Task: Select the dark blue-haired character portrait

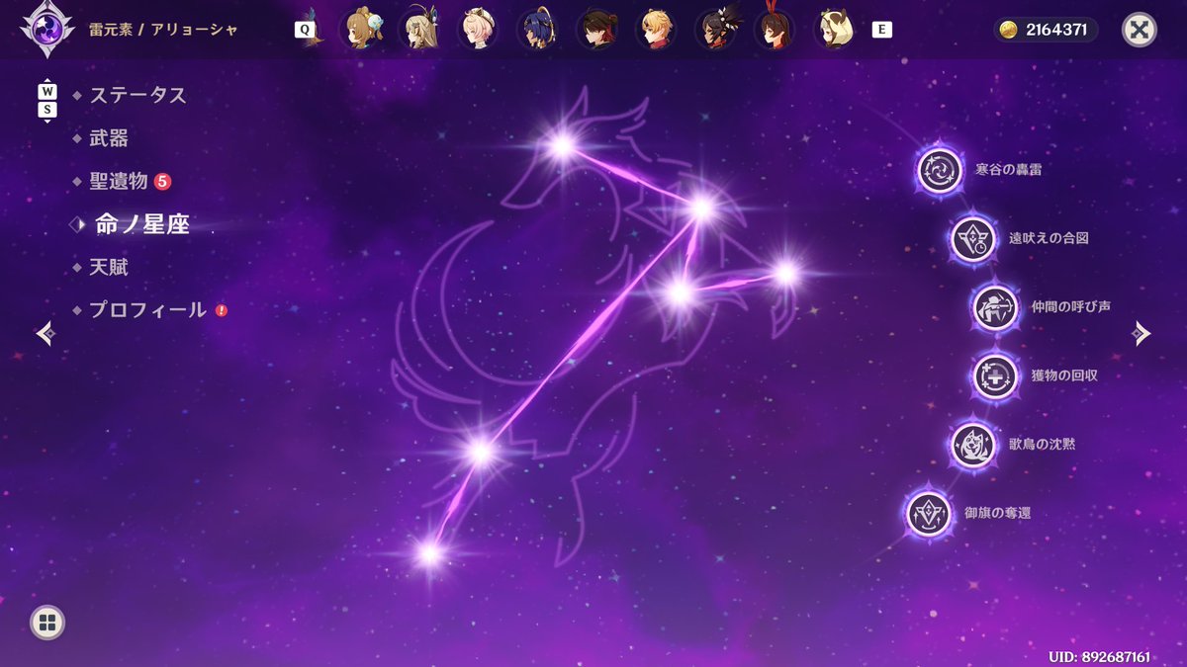Action: pyautogui.click(x=539, y=30)
